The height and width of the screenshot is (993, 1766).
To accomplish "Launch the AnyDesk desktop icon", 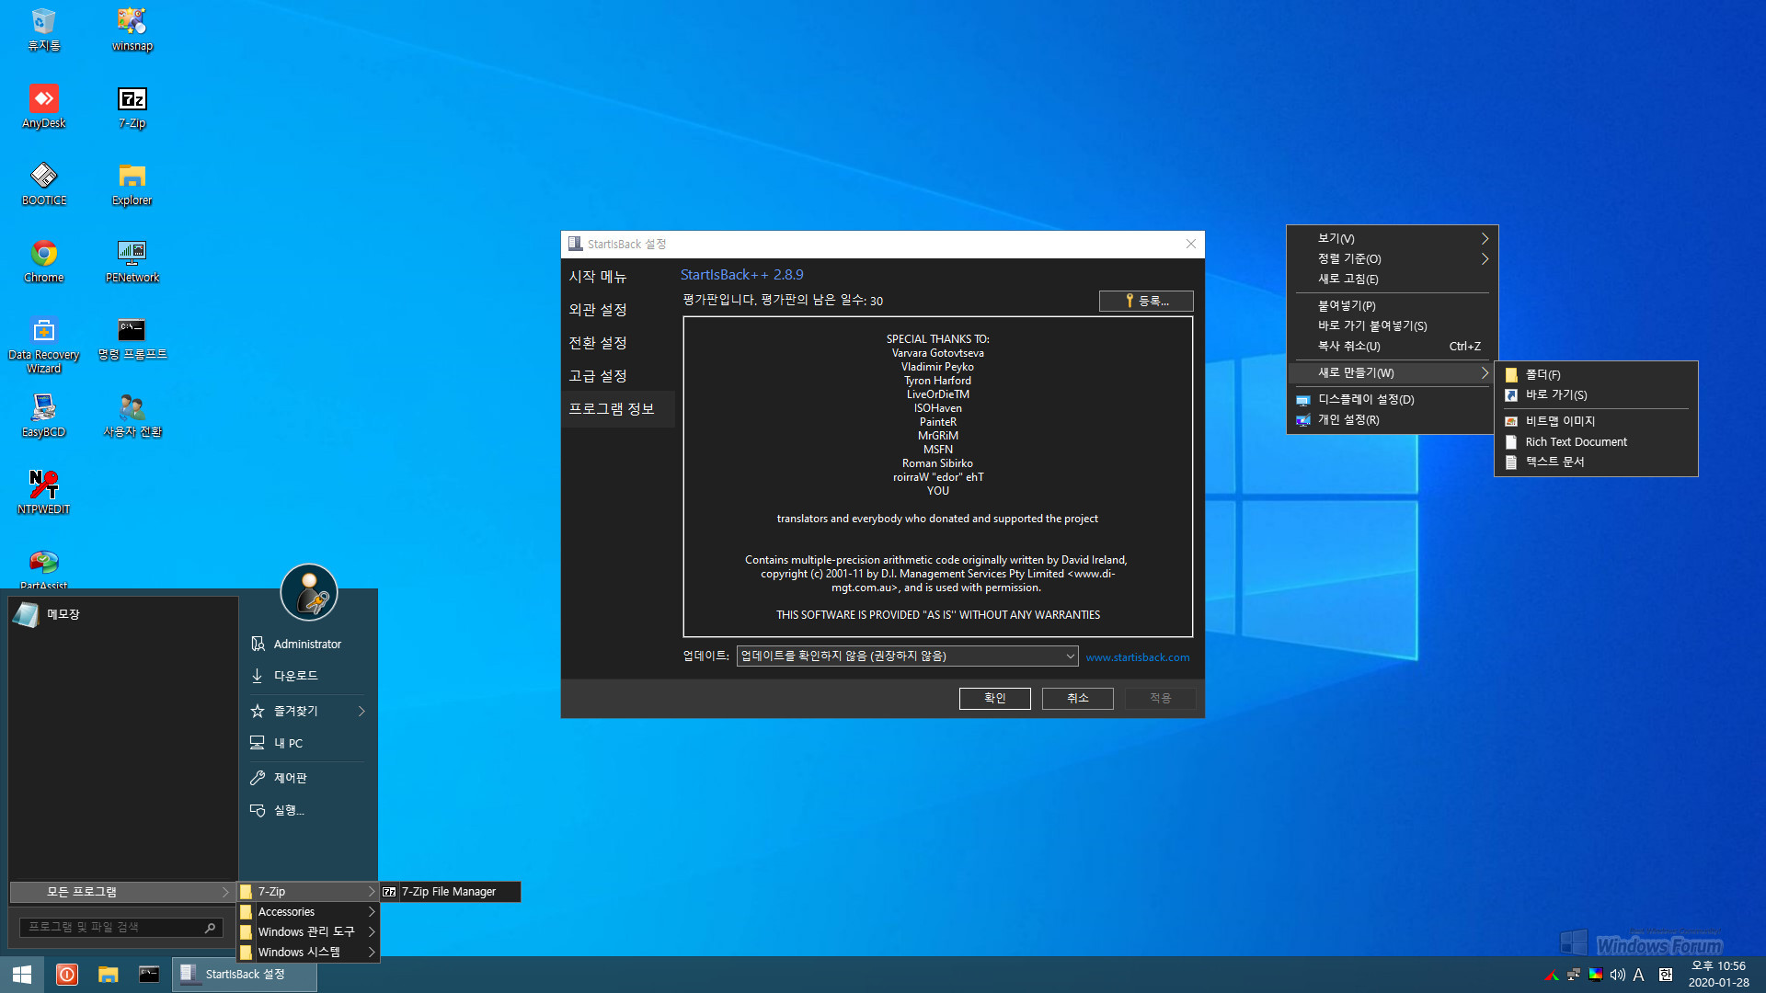I will [x=43, y=107].
